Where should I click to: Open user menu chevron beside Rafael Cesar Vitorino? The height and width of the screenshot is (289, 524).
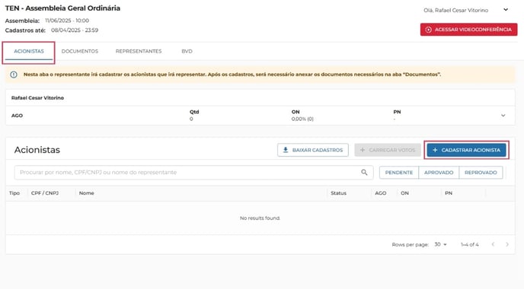(506, 10)
